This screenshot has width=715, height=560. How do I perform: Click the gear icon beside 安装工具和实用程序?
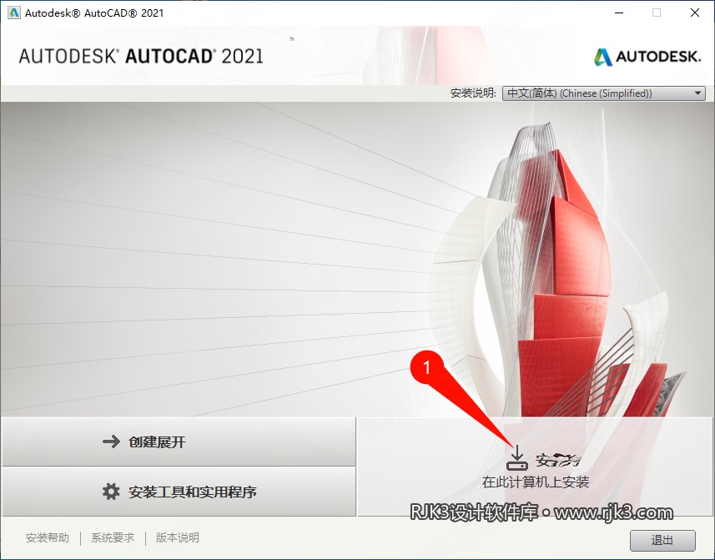point(111,492)
